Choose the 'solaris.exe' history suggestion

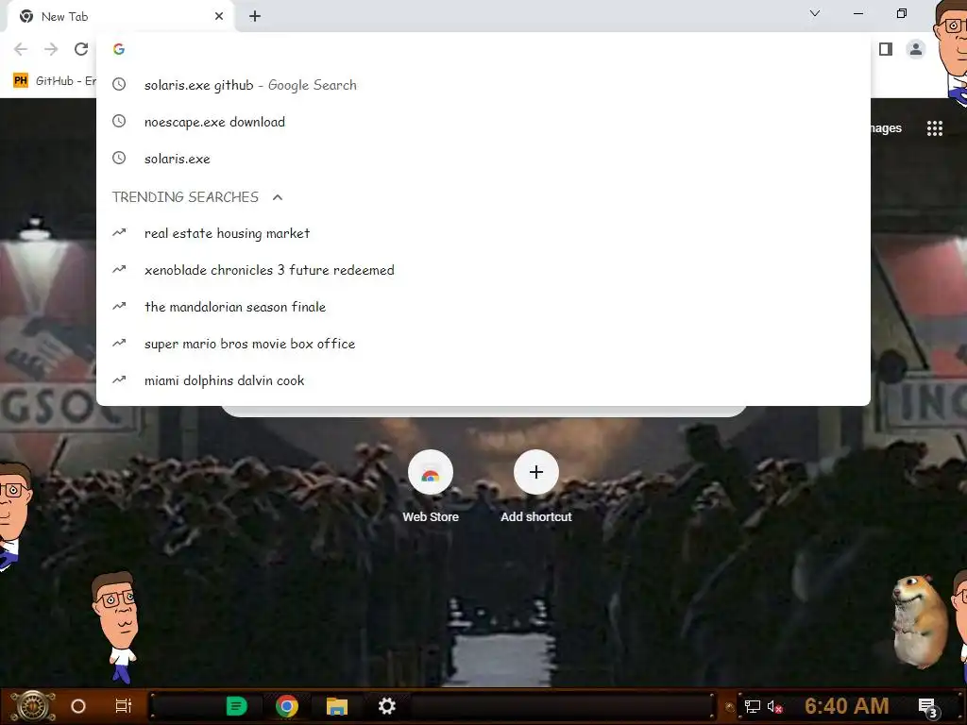coord(483,159)
